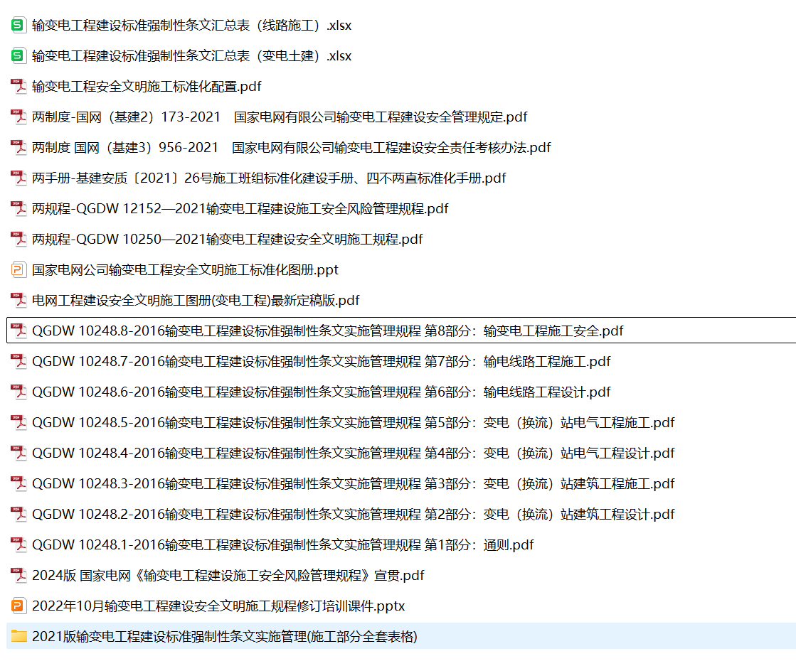The height and width of the screenshot is (666, 796).
Task: Select folder 2021版输变电工程建设标准强制性条文实施管理(施工部分全套表格)
Action: coord(224,636)
